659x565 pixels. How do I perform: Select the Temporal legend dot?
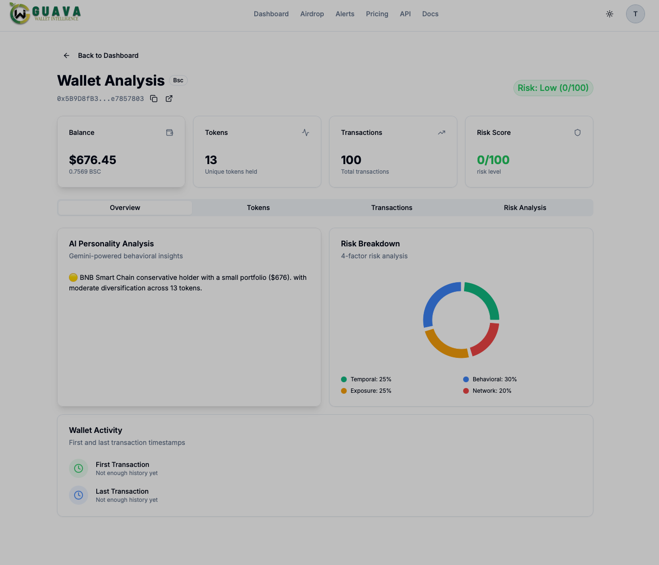pos(343,379)
